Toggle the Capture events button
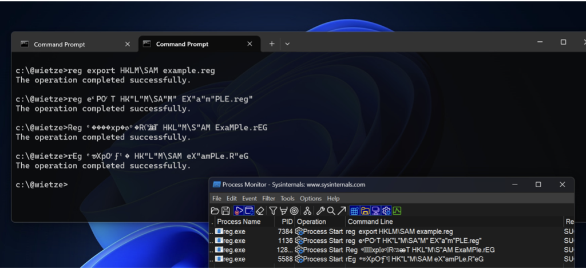 tap(238, 211)
